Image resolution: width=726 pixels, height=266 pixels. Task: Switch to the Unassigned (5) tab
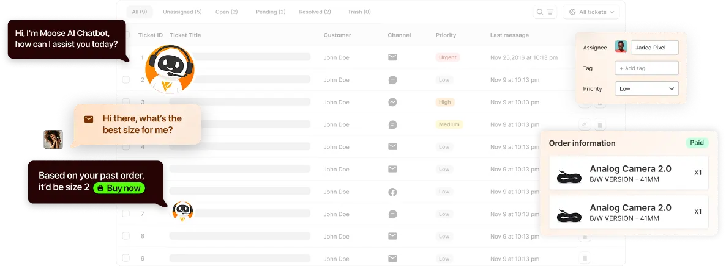tap(182, 12)
